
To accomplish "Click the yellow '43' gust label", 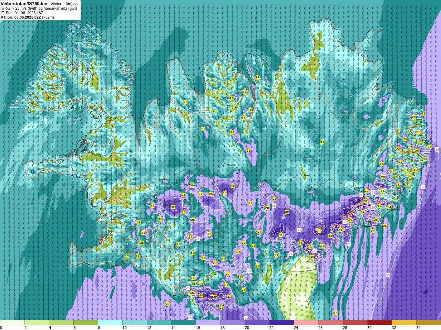I will [350, 220].
